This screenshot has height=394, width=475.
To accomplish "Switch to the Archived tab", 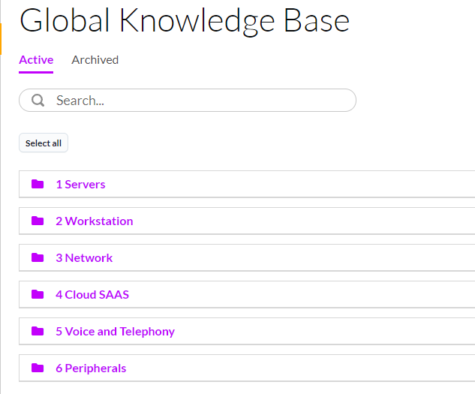I will pos(95,60).
